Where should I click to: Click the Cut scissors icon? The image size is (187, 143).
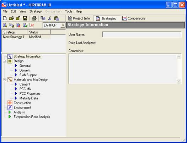tap(50, 18)
